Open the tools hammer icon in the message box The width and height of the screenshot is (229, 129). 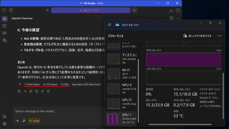tap(24, 121)
